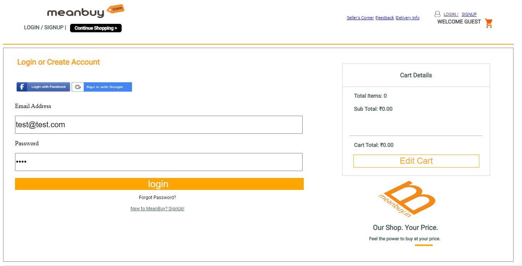Viewport: 522px width, 266px height.
Task: Focus the Password input field
Action: tap(159, 162)
